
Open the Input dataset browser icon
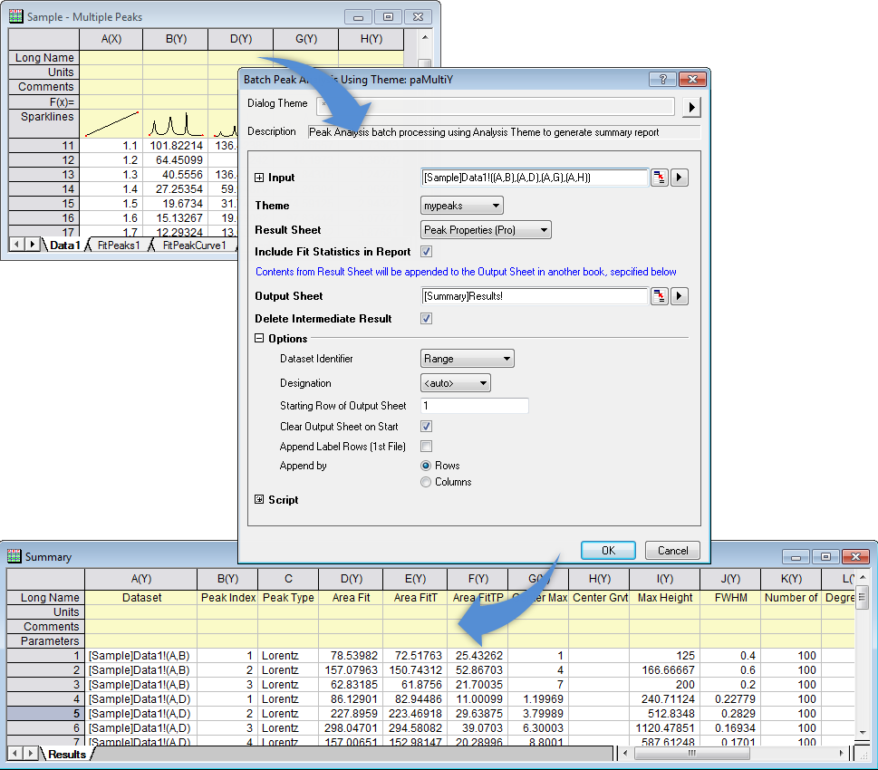pos(660,178)
